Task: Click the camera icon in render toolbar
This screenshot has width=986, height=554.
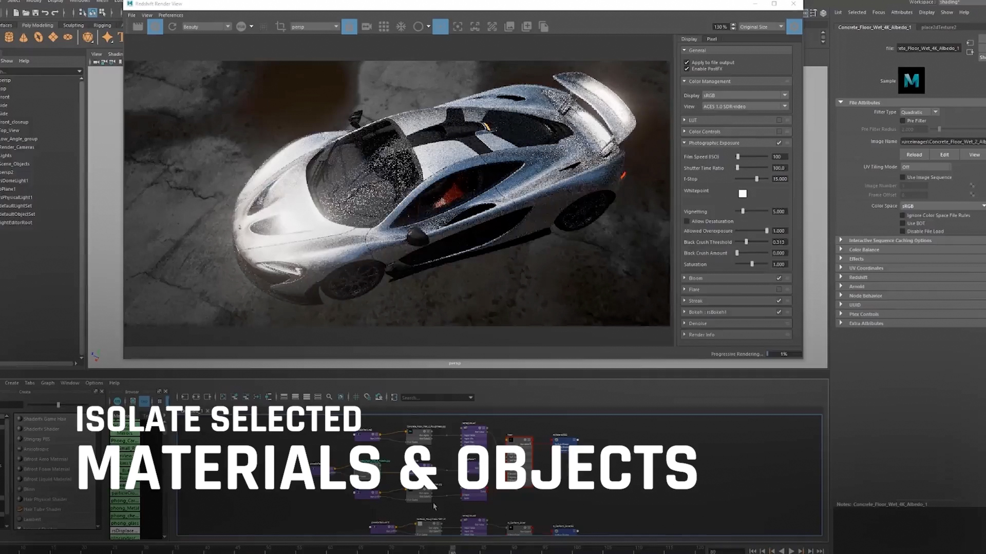Action: [367, 27]
